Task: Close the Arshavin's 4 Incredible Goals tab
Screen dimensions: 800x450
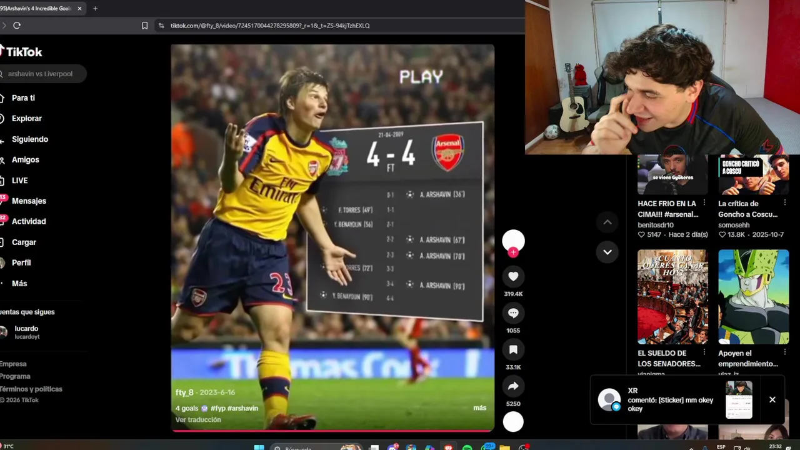Action: tap(79, 8)
